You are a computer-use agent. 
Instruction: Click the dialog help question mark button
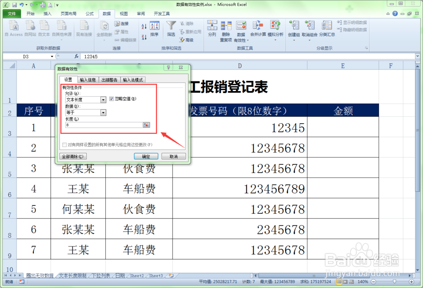pos(168,67)
